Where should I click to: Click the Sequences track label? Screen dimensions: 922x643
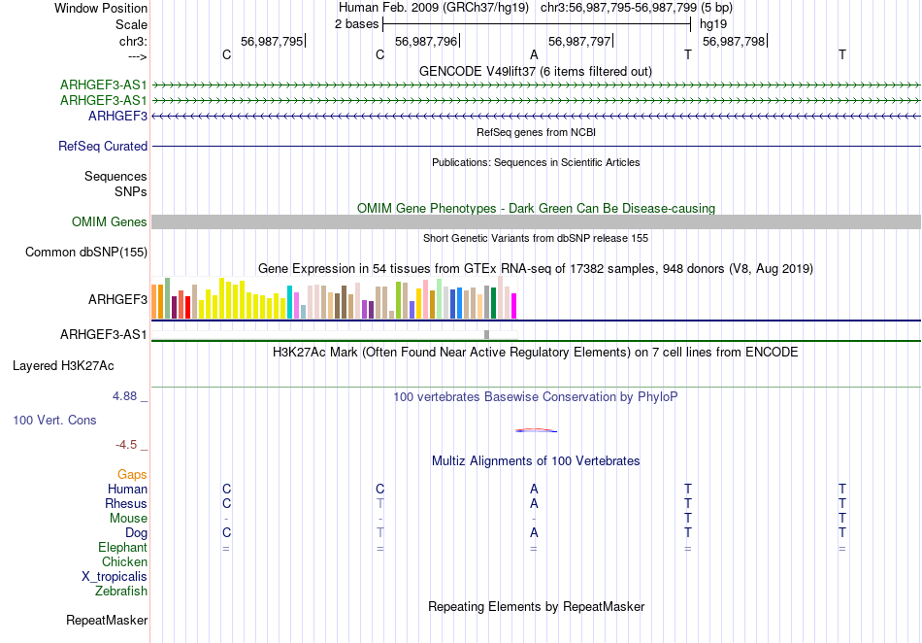click(x=115, y=176)
